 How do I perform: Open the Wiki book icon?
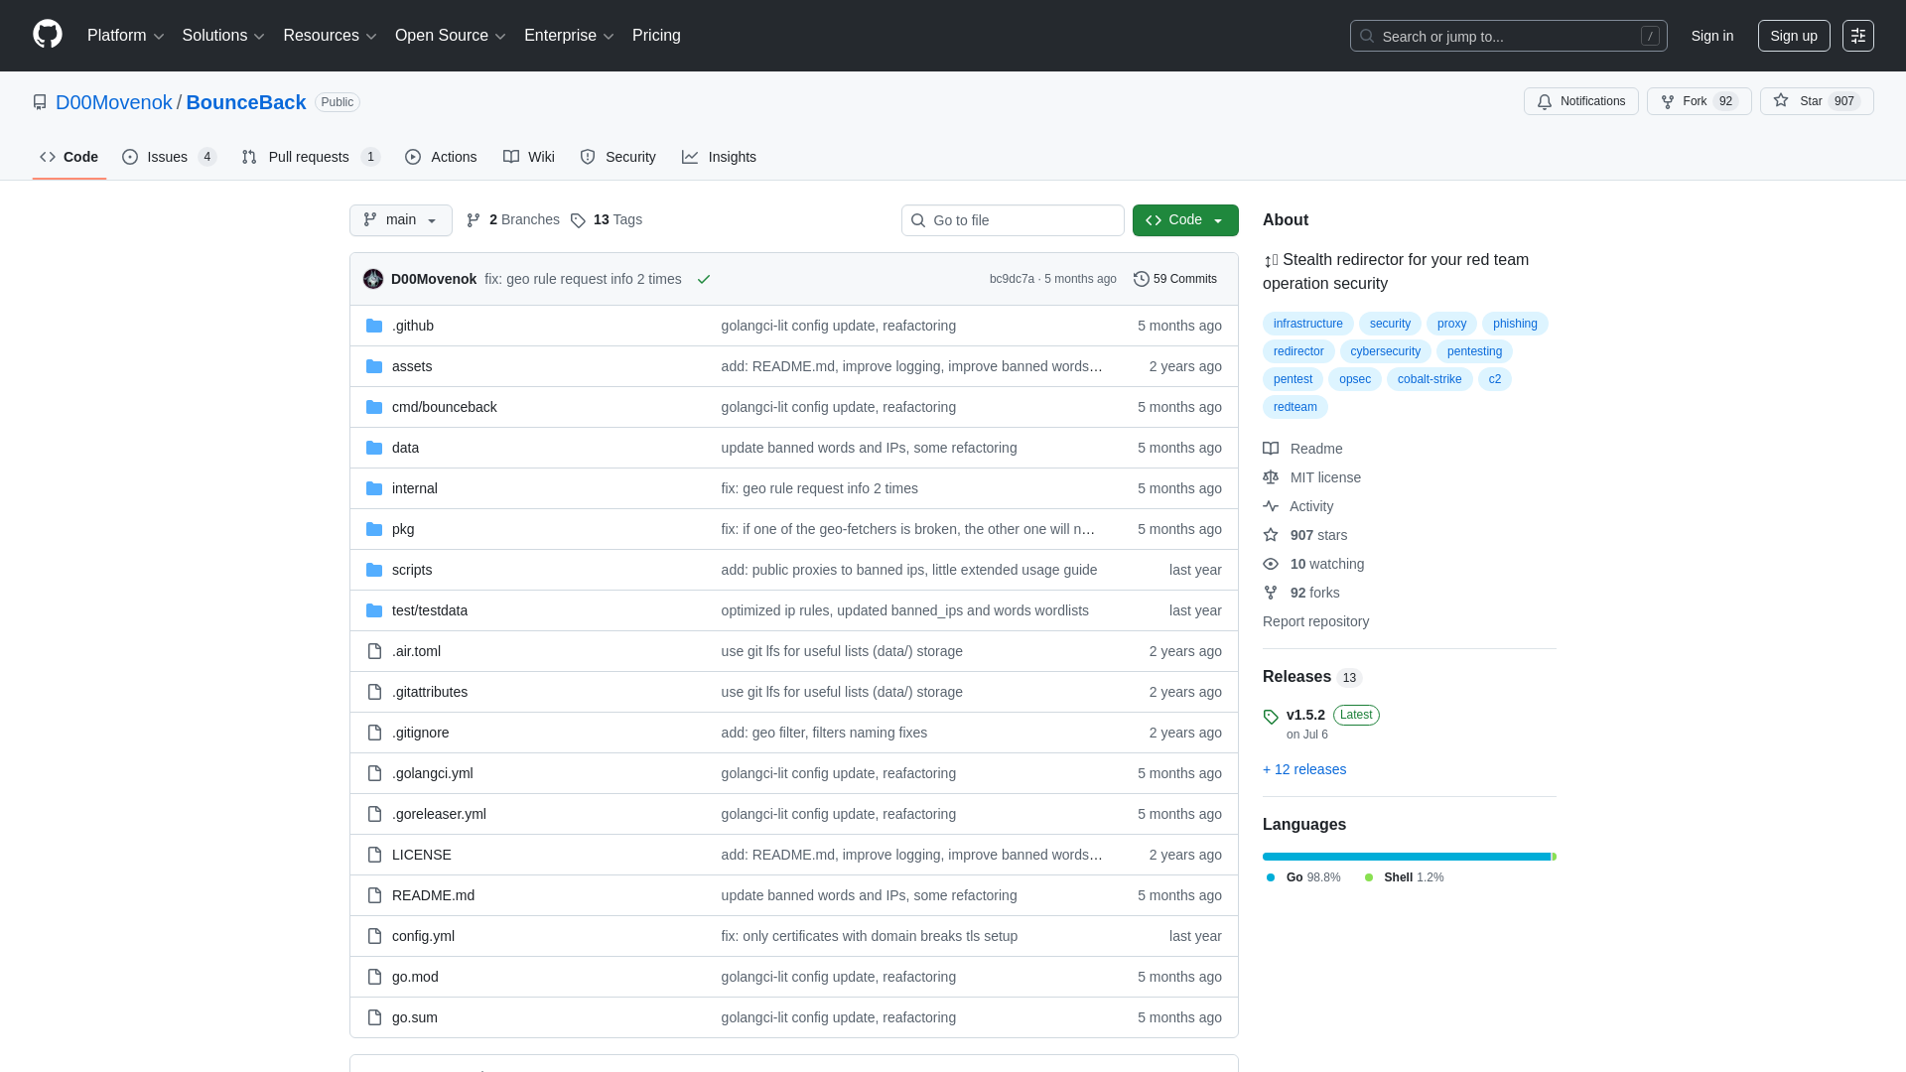(x=512, y=157)
